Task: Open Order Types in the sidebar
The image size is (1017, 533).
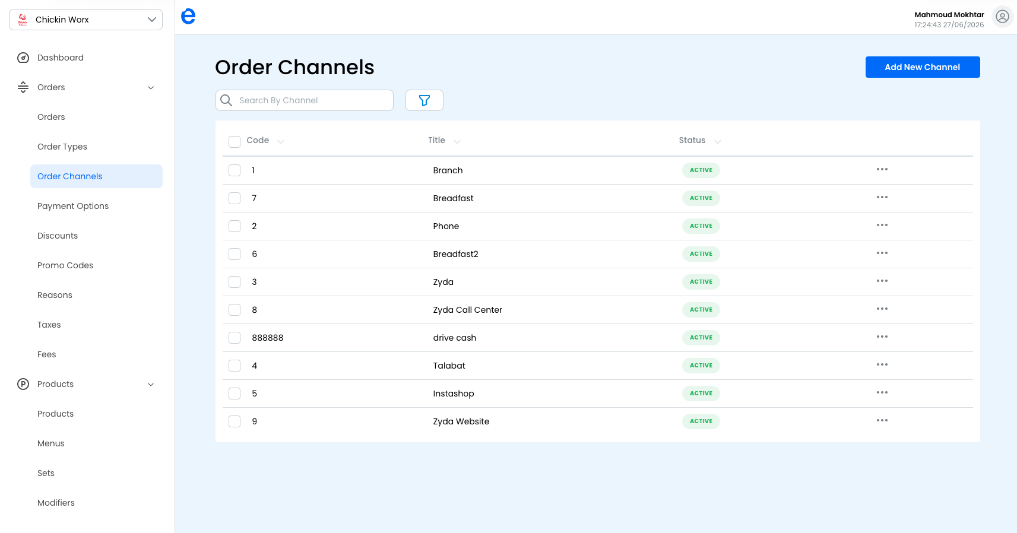Action: click(62, 147)
